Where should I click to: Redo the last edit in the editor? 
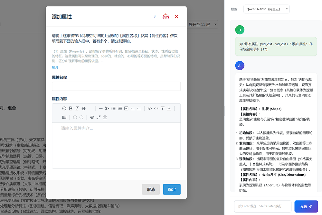[x=81, y=117]
